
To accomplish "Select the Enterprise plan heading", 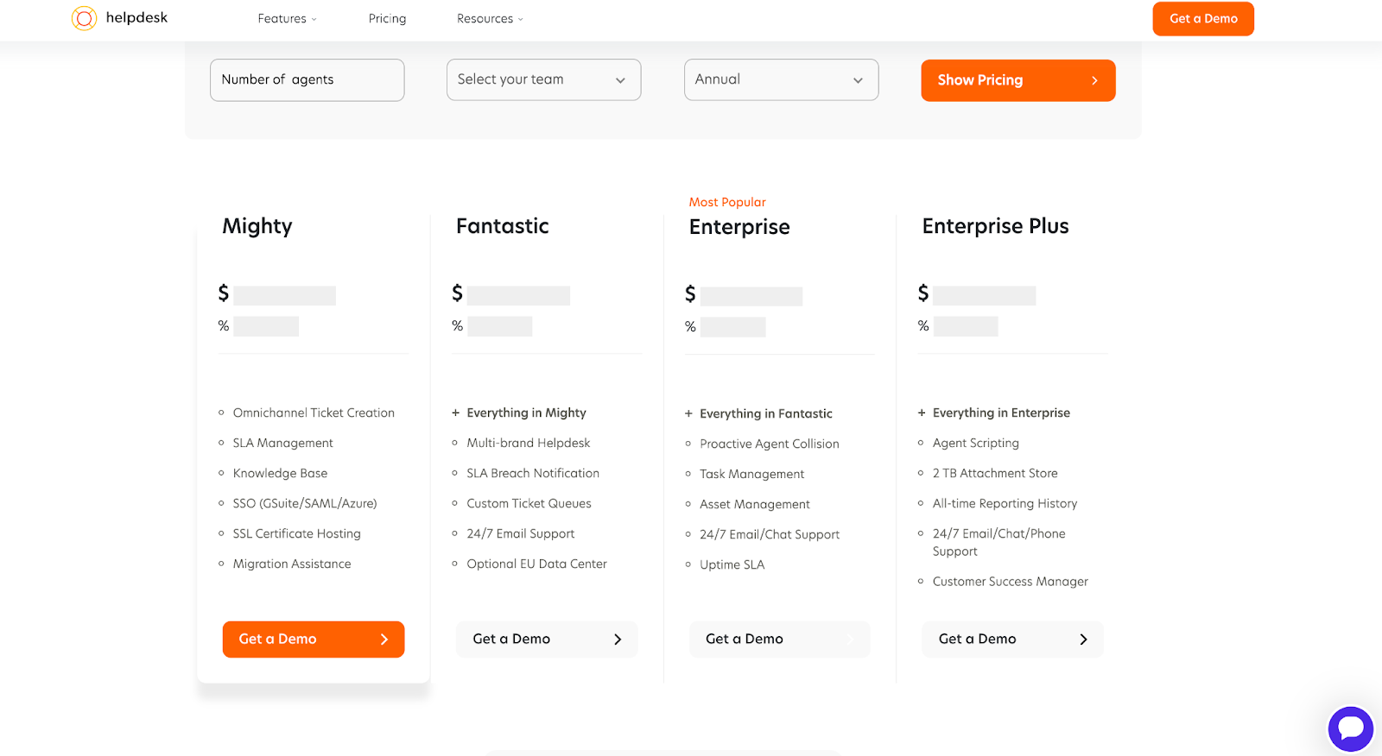I will point(739,227).
